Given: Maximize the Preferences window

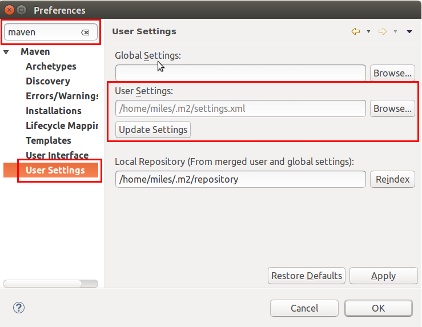Looking at the screenshot, I should pos(21,10).
